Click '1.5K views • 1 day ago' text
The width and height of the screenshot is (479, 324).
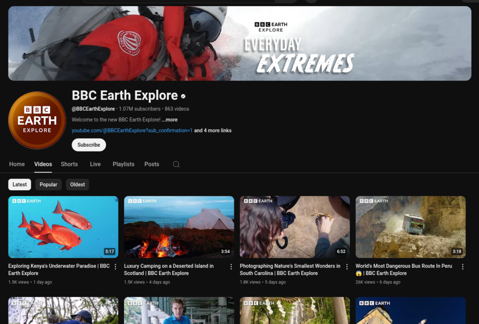point(30,282)
